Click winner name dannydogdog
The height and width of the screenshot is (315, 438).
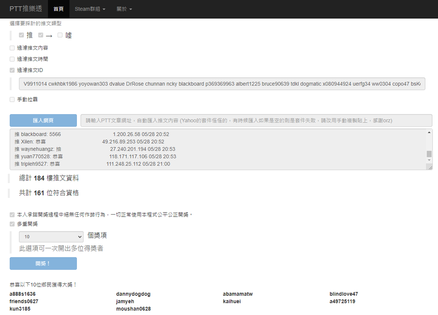pos(133,294)
